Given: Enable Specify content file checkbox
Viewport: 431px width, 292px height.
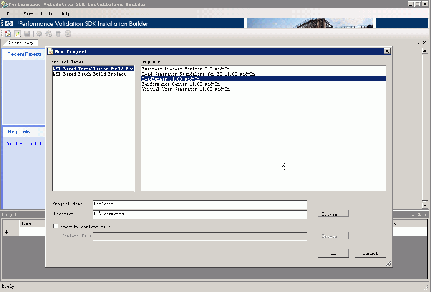Looking at the screenshot, I should tap(55, 227).
